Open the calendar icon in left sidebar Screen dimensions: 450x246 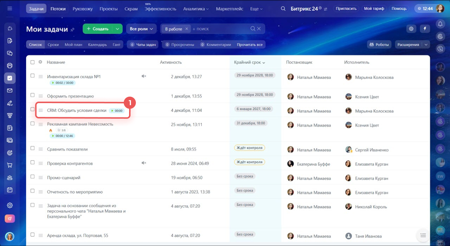click(x=10, y=190)
